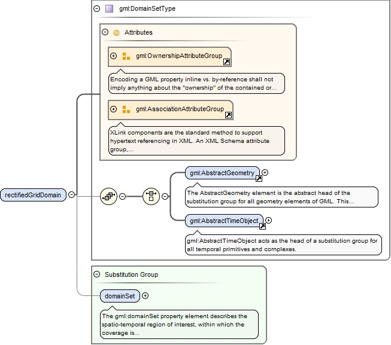
Task: Expand gml:OwnershipAttributeGroup with its plus button
Action: coord(113,56)
